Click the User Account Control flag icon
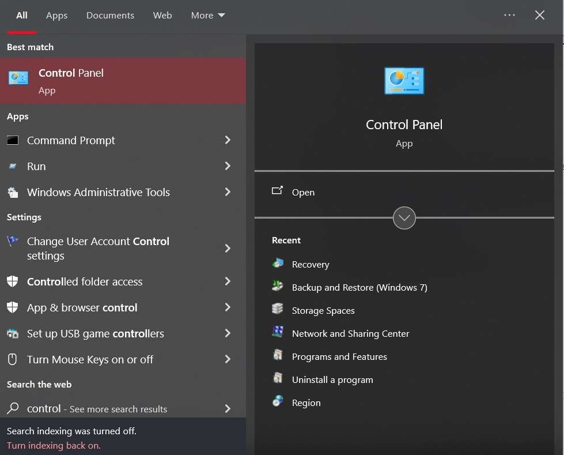 [13, 241]
